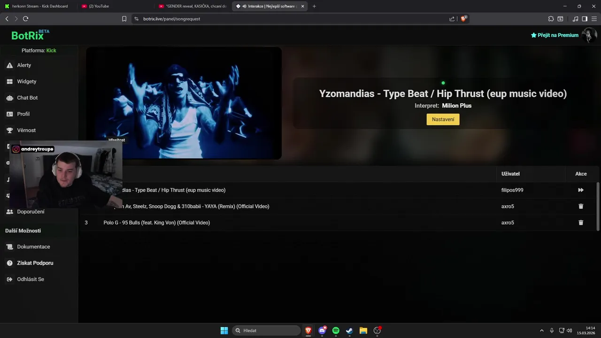
Task: Click the song video thumbnail player
Action: pyautogui.click(x=184, y=103)
